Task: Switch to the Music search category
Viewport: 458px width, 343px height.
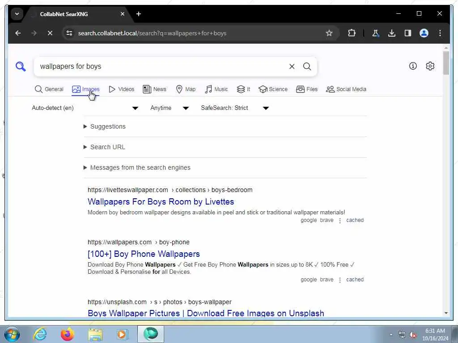Action: coord(216,89)
